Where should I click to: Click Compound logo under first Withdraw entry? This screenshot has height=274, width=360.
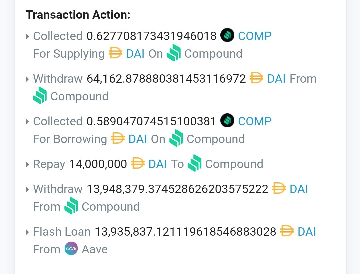click(x=40, y=95)
